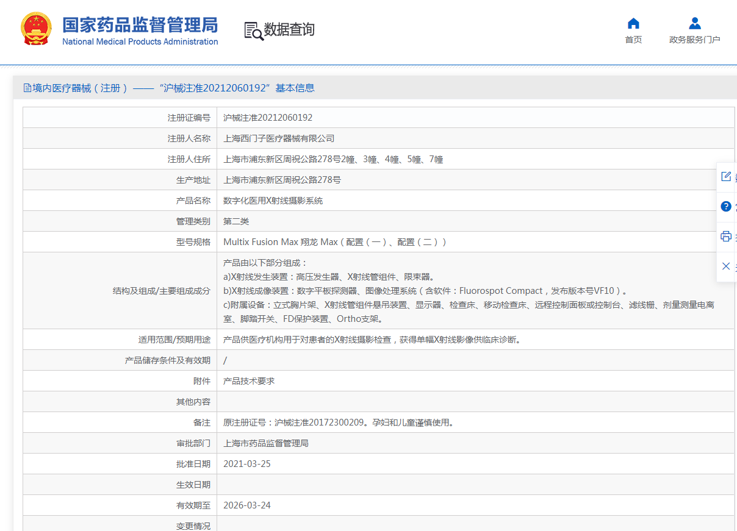The image size is (737, 531).
Task: Click the 有效期至 row label
Action: pyautogui.click(x=193, y=505)
